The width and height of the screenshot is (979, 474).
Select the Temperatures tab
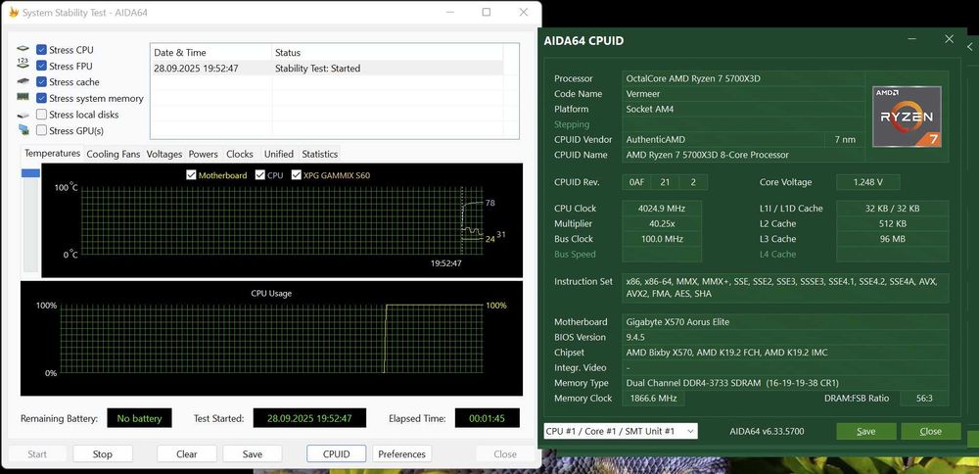point(53,154)
